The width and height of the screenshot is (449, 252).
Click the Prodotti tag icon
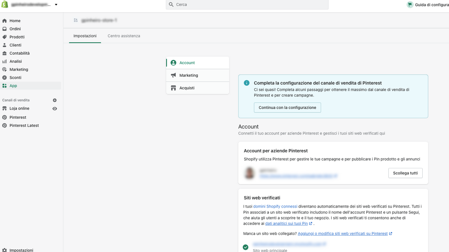pos(5,37)
